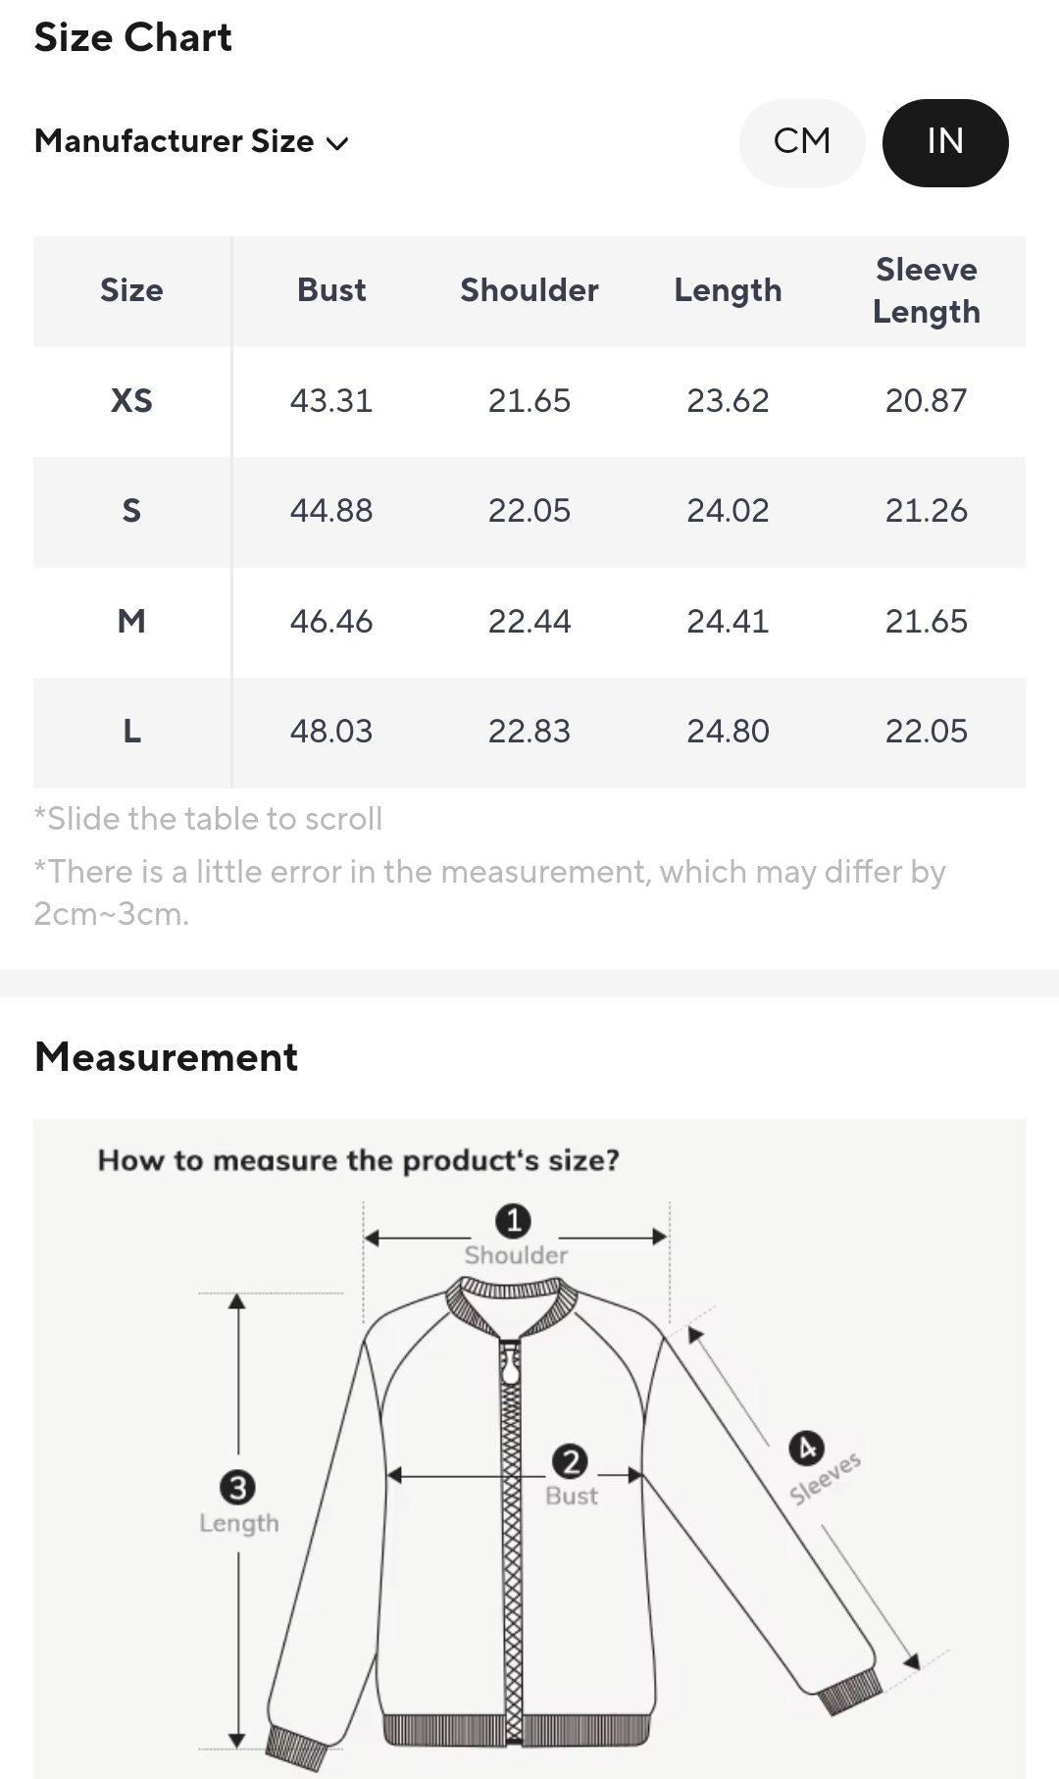Select the L size row label

pyautogui.click(x=131, y=732)
